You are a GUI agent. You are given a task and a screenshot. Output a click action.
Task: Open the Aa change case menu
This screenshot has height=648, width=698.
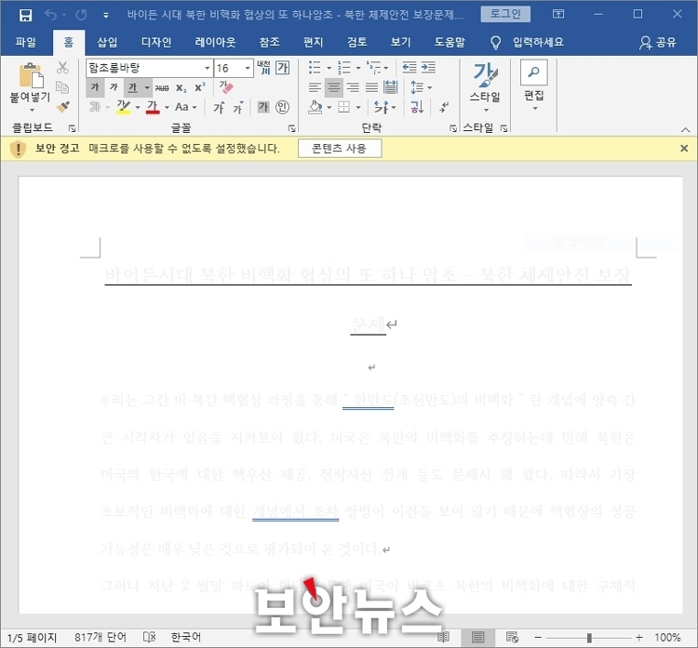point(186,107)
